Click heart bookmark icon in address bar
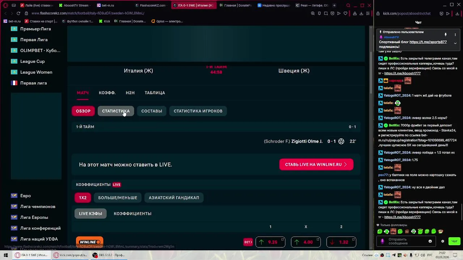463x260 pixels. click(x=345, y=13)
